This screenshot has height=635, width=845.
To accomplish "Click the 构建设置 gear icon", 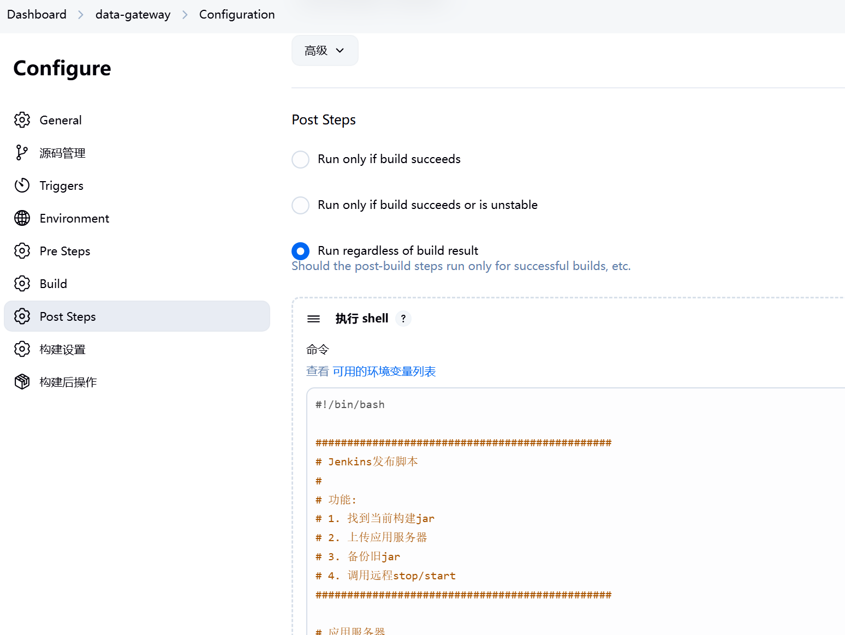I will coord(22,349).
